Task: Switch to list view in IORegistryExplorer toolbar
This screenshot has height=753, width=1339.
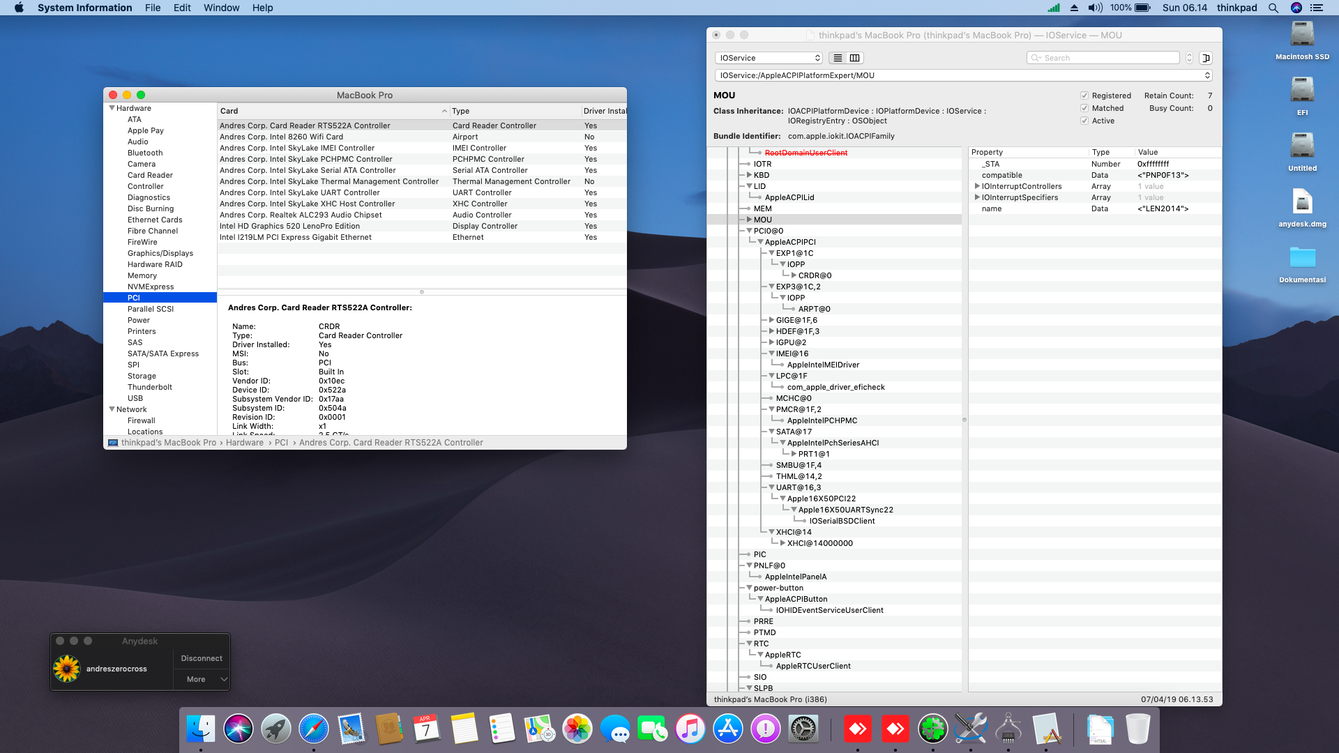Action: point(838,58)
